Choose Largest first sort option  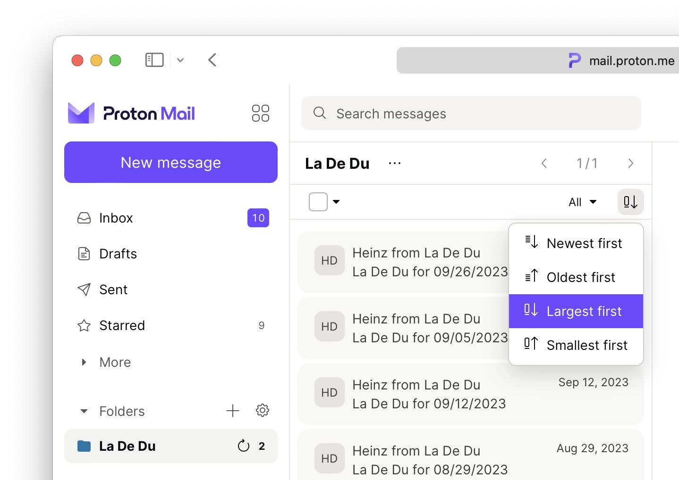576,311
